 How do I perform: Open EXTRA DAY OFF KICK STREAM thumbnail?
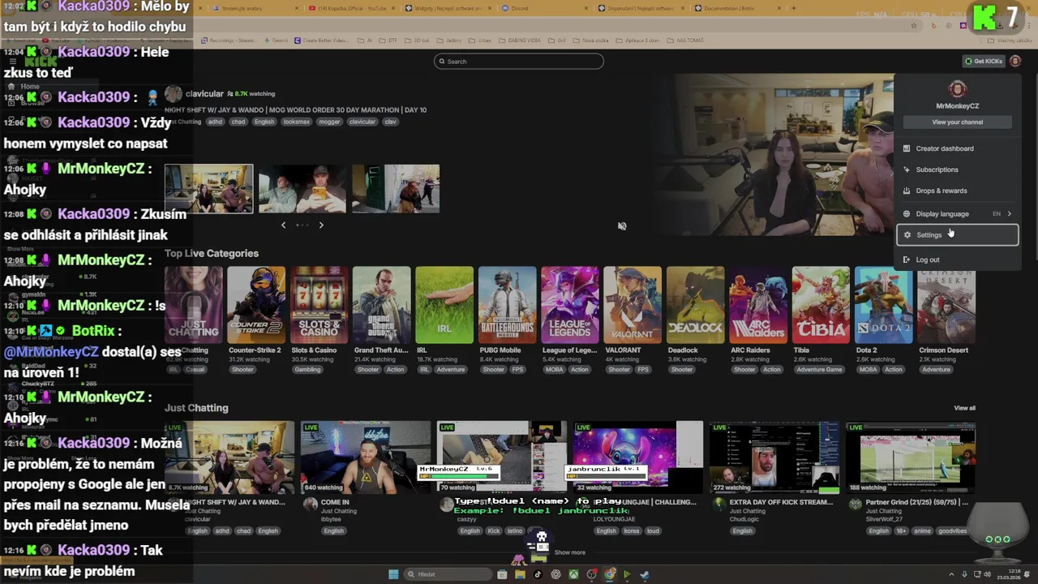tap(774, 457)
